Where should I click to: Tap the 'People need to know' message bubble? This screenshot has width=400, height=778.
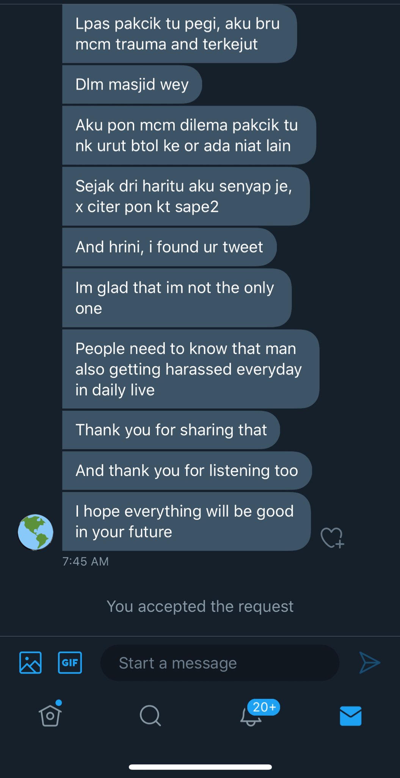[190, 369]
